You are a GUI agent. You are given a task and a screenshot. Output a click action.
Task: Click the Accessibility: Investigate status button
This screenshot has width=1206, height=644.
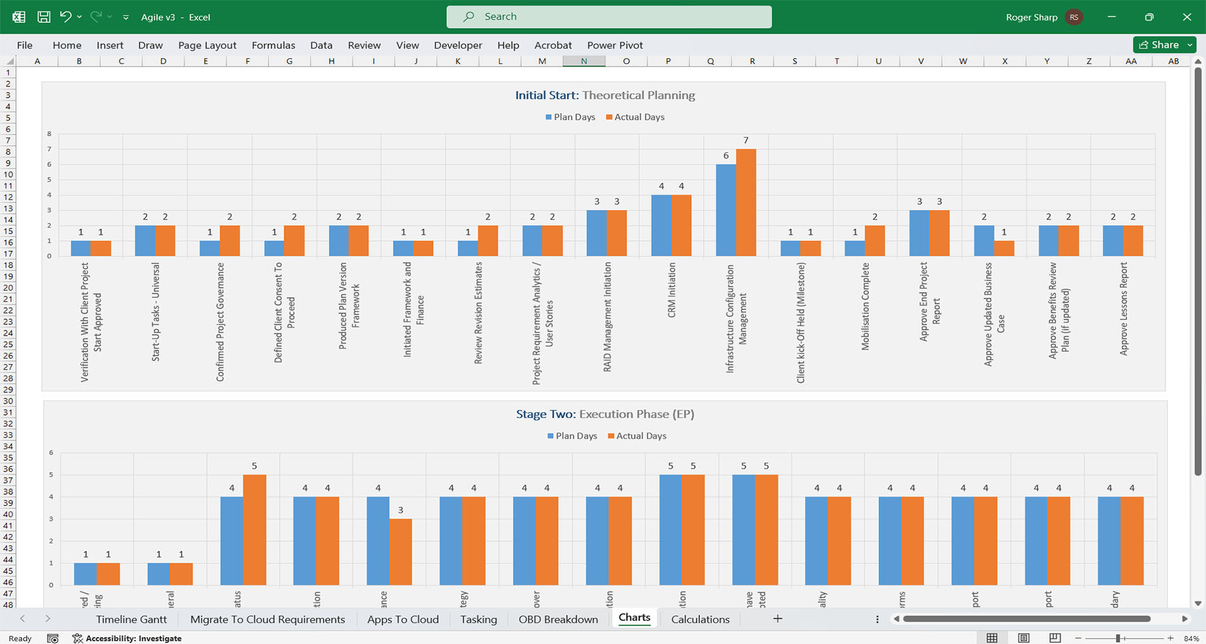click(x=127, y=638)
